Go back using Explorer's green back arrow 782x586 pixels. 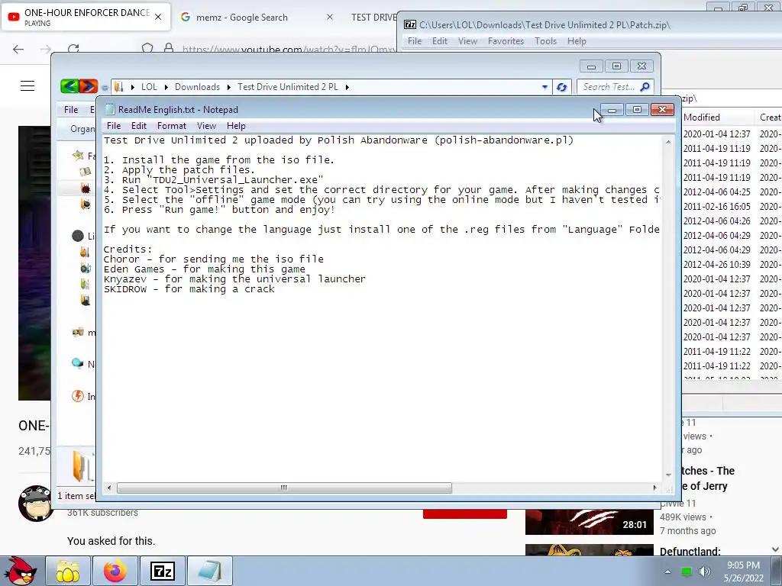click(x=69, y=86)
